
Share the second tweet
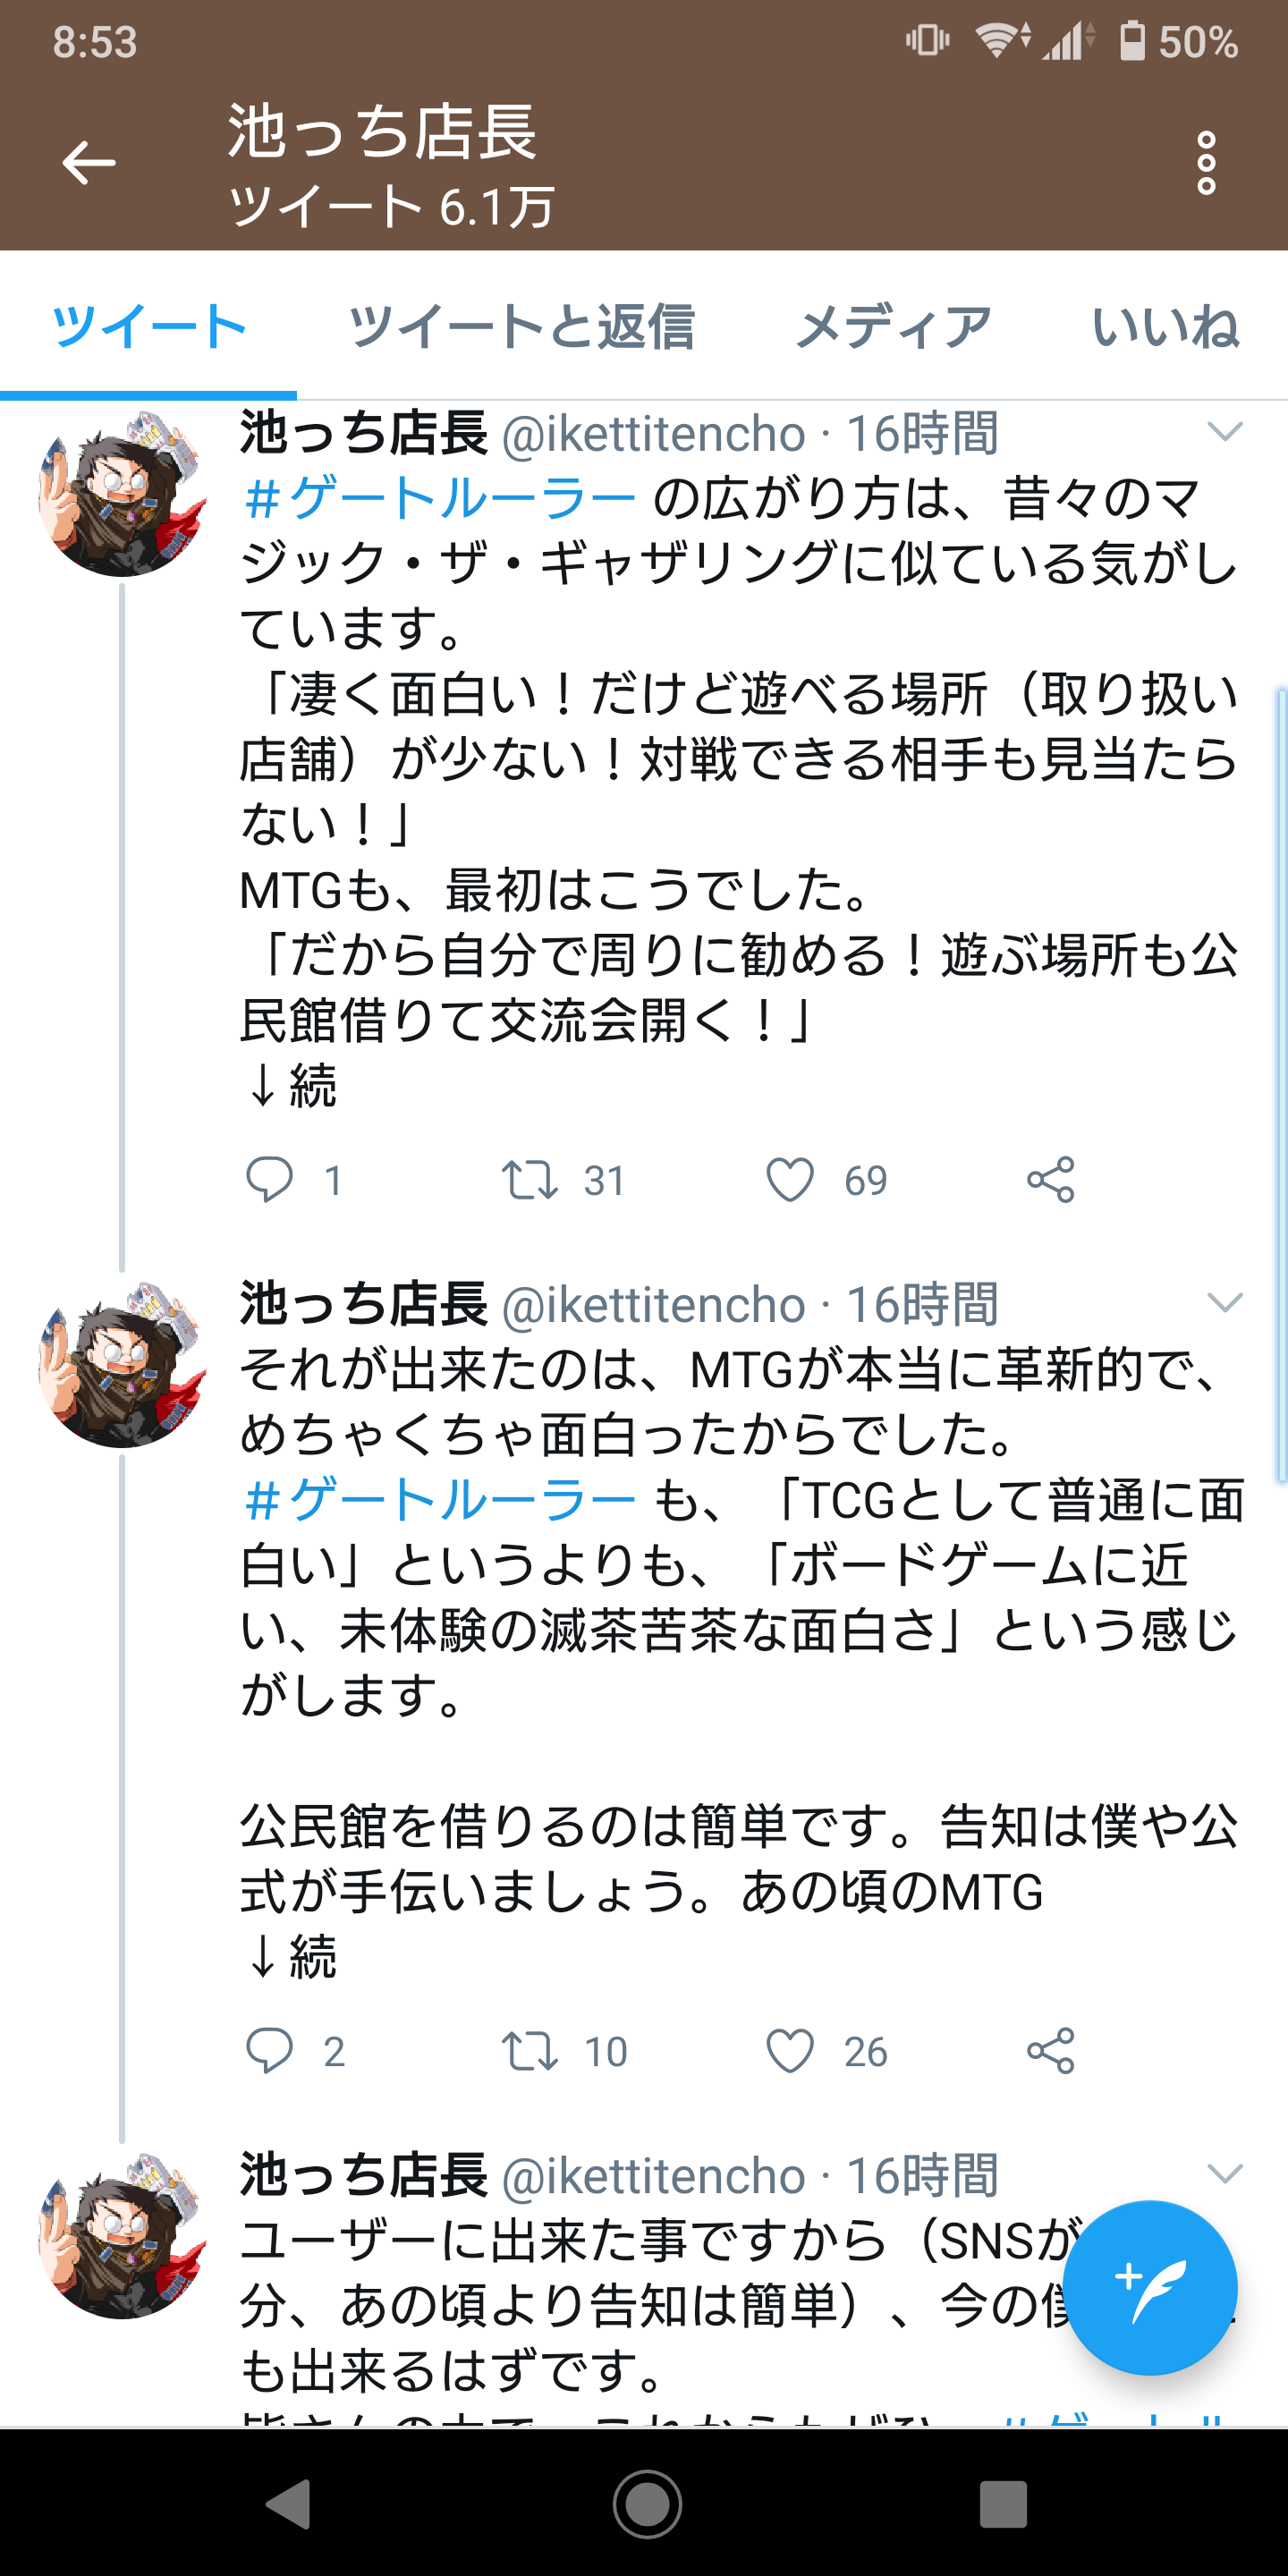(1050, 2051)
